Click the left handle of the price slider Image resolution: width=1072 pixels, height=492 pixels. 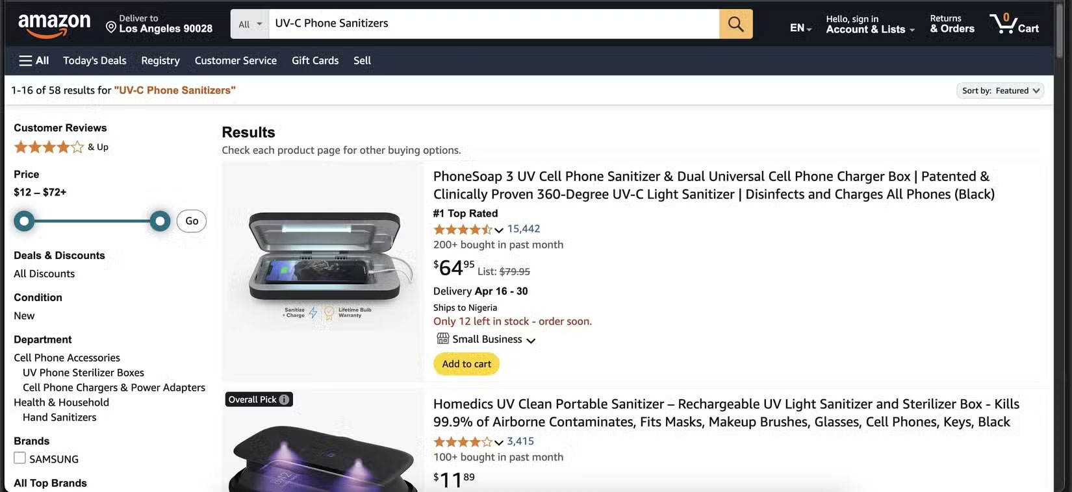click(24, 221)
